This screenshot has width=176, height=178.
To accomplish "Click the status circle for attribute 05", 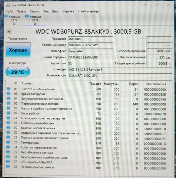I will pos(8,103).
